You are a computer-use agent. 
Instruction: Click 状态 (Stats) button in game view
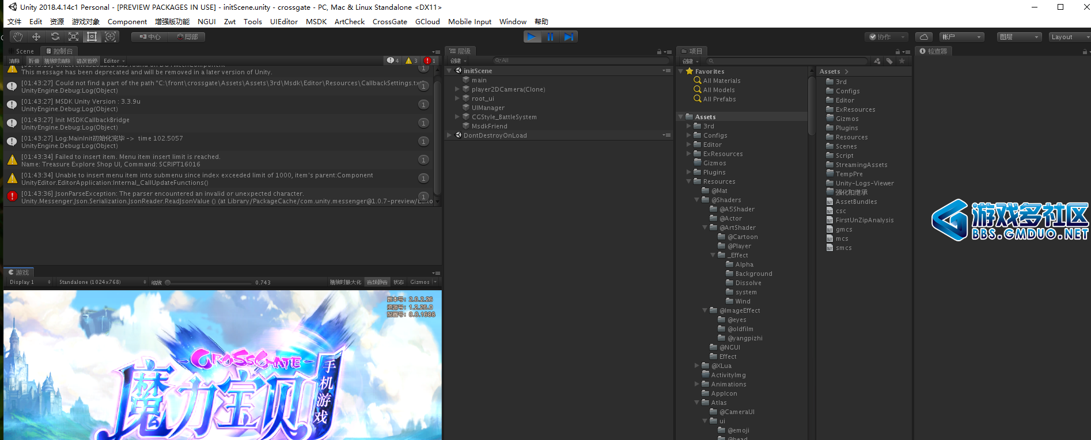click(399, 282)
